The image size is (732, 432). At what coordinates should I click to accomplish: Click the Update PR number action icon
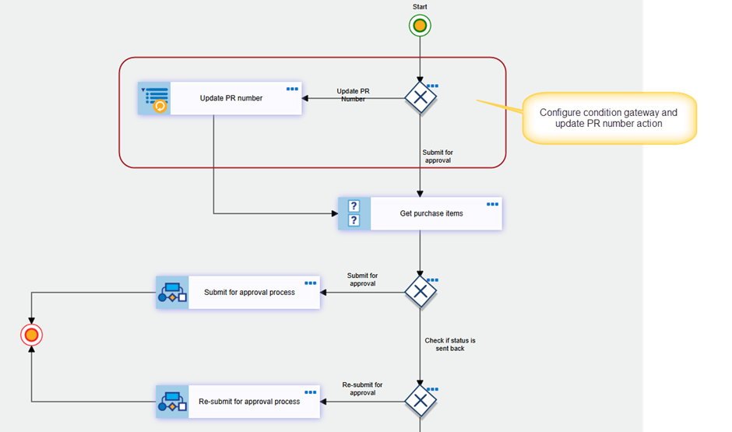154,98
